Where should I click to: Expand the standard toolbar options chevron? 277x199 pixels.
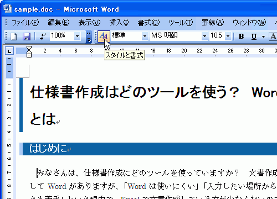click(x=89, y=37)
